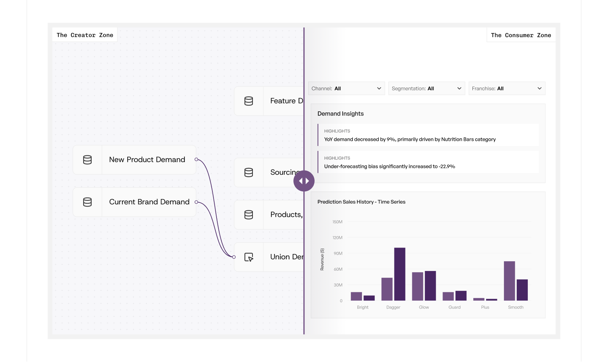608x362 pixels.
Task: Open the Channel: All dropdown
Action: coord(346,89)
